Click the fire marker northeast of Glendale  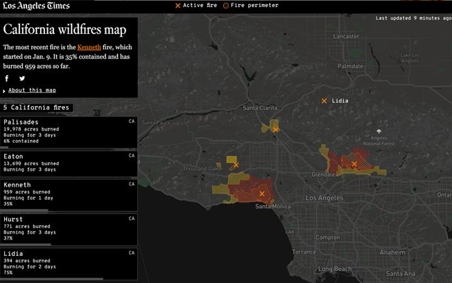click(x=354, y=164)
